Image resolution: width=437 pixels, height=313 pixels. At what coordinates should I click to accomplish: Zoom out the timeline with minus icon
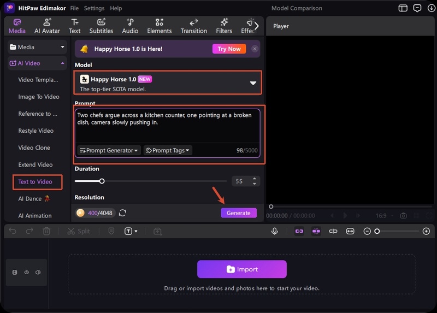[367, 231]
